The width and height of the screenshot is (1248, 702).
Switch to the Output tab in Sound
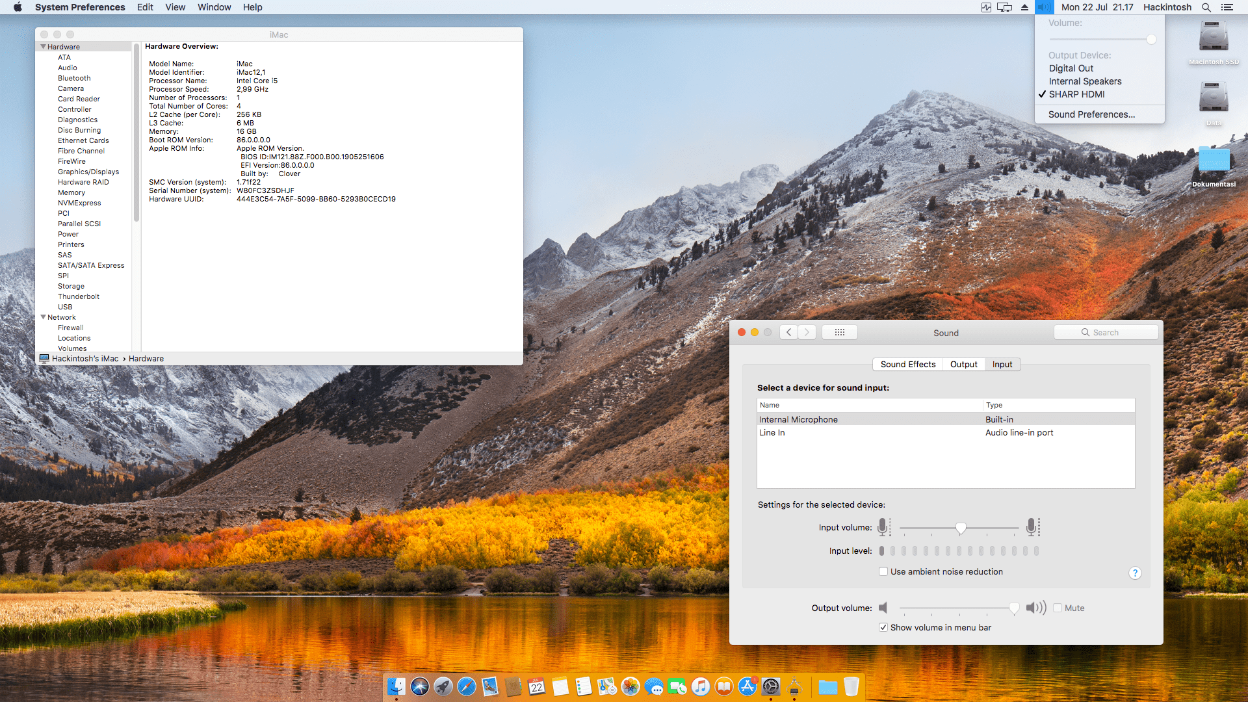[x=964, y=364]
